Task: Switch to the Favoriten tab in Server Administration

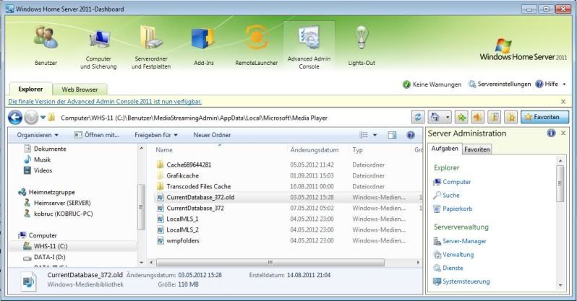Action: (477, 149)
